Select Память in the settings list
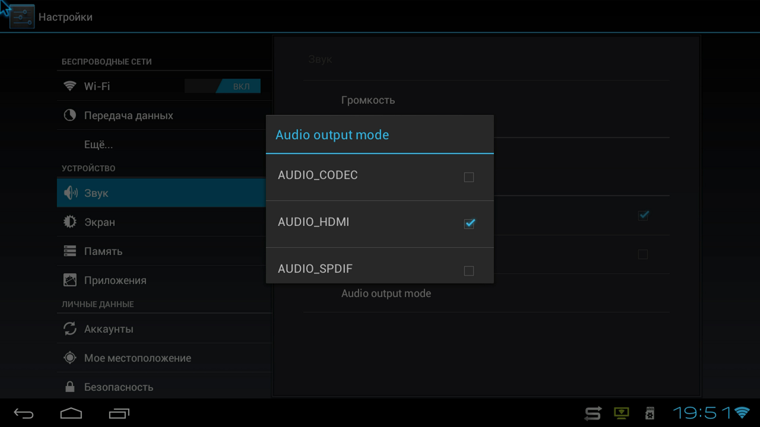760x427 pixels. pos(103,251)
